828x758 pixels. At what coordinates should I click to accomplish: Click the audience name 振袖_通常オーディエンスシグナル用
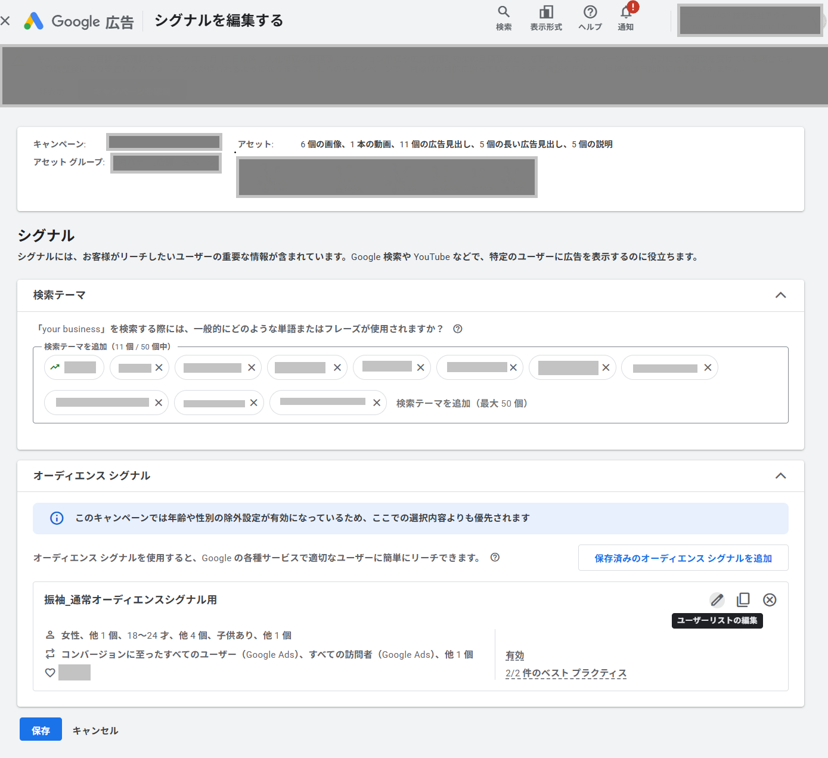pos(131,600)
